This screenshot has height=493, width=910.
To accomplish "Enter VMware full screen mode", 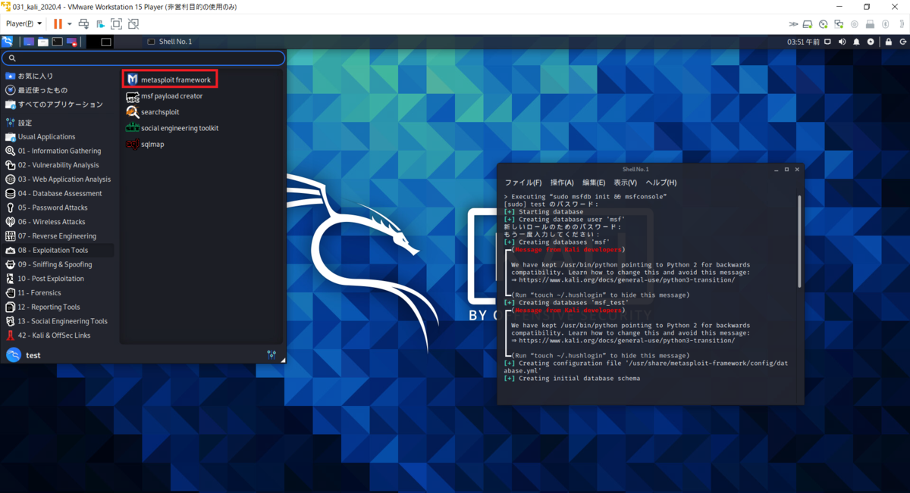I will (x=116, y=24).
